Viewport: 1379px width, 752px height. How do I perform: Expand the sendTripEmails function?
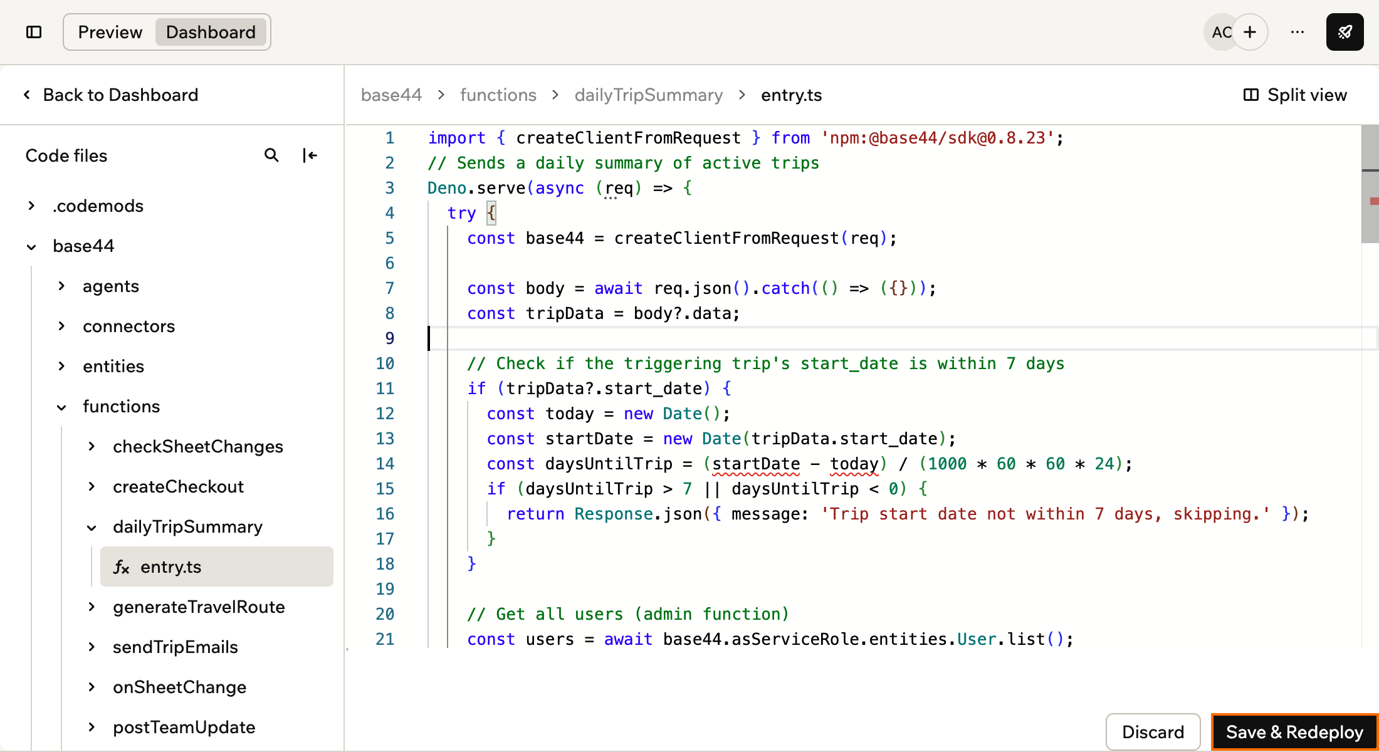tap(92, 647)
